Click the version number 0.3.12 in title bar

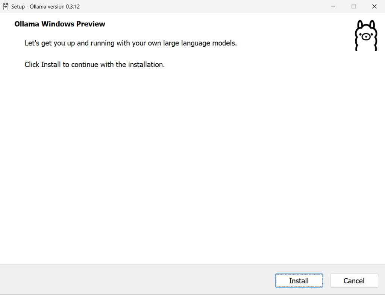coord(73,7)
